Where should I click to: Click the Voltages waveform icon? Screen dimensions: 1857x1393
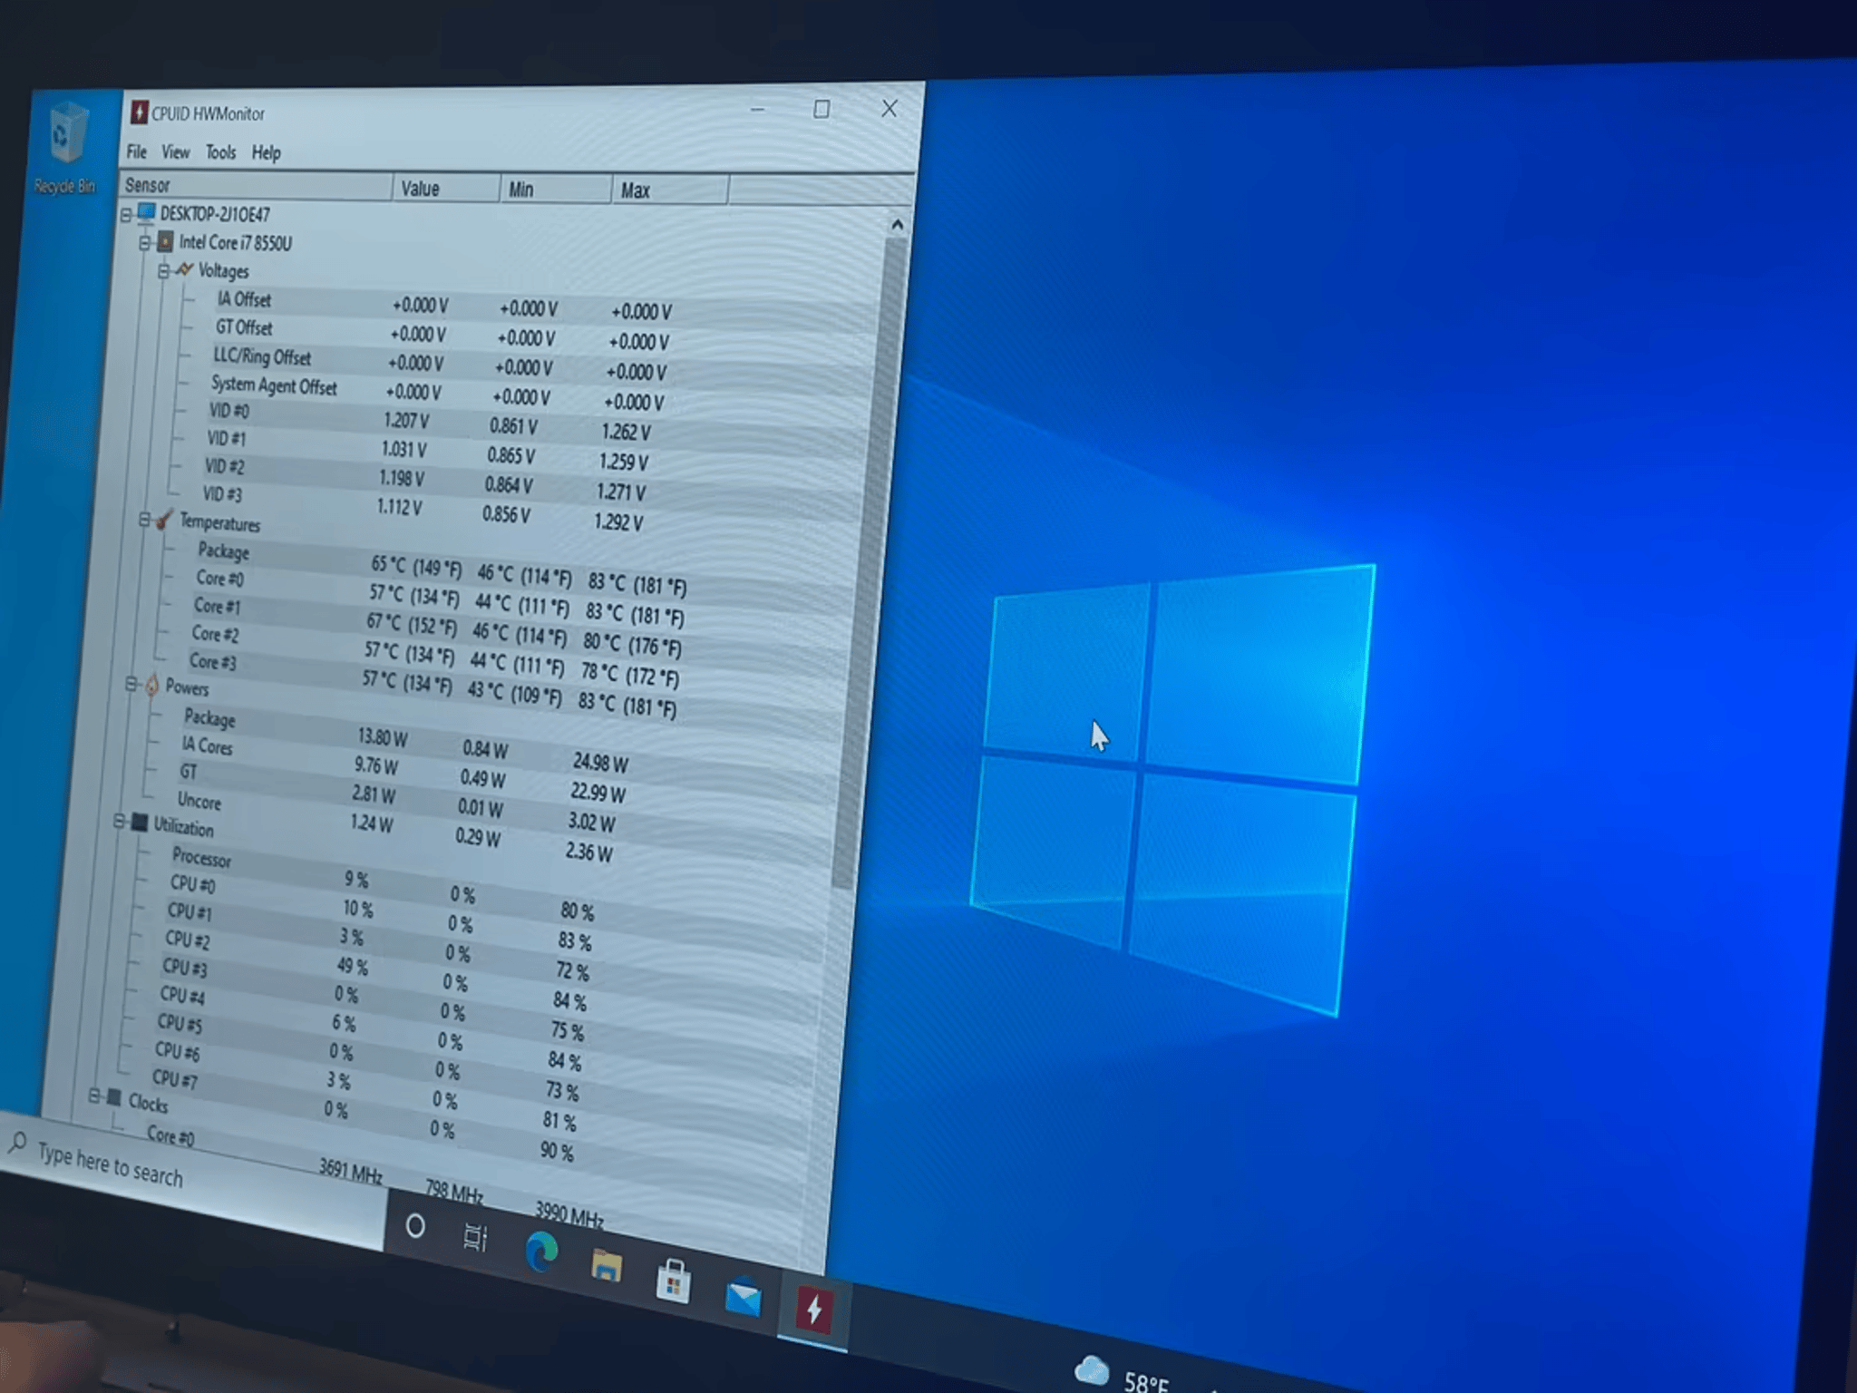tap(184, 270)
